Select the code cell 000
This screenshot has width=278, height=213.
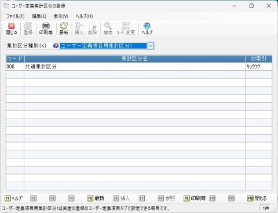[15, 67]
